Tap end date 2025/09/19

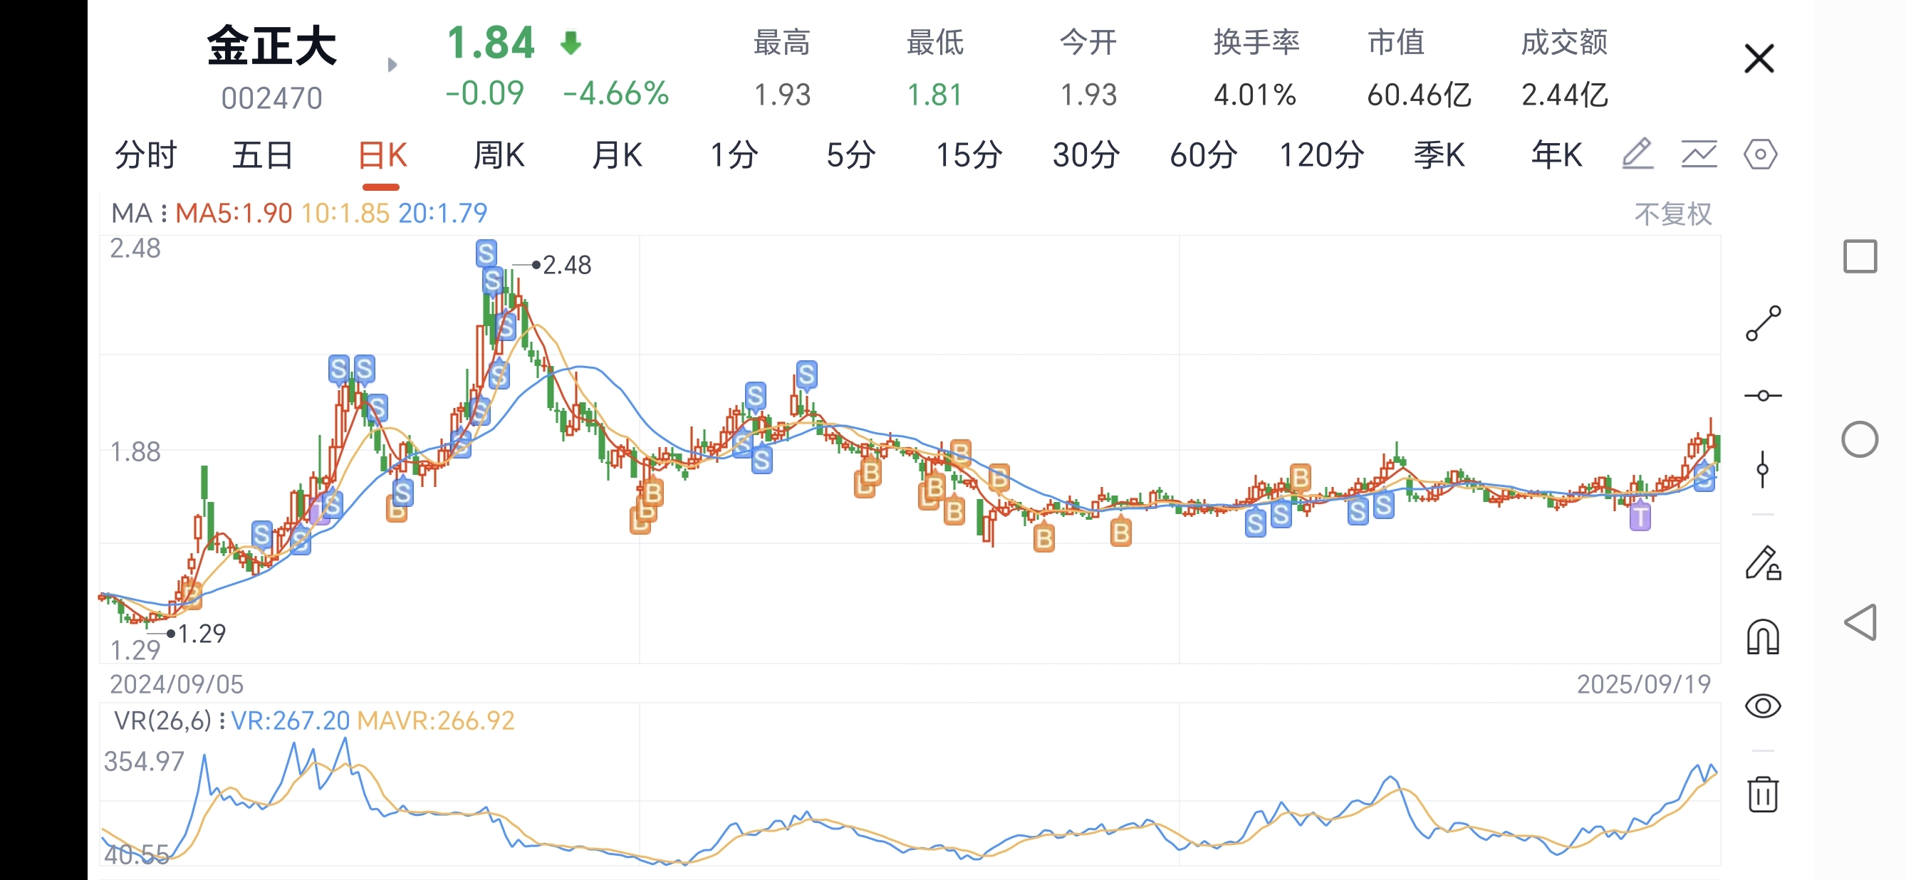[1643, 684]
